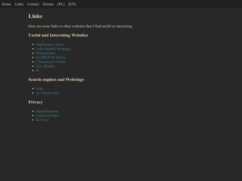
Task: Open the DigDeeper link
Action: click(x=44, y=45)
